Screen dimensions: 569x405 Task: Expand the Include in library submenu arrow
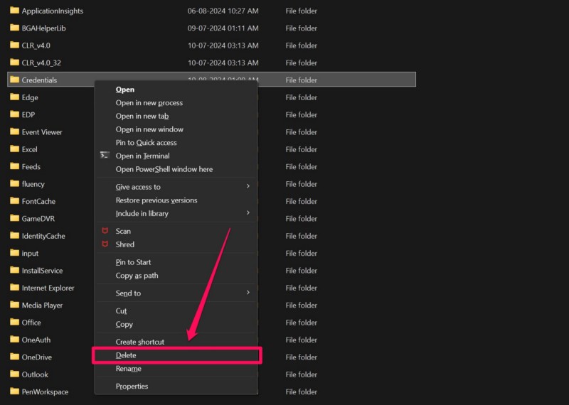pos(248,213)
